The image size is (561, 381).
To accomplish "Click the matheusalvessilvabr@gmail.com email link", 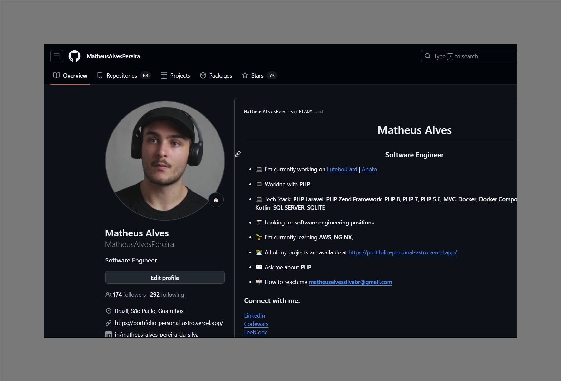I will [350, 282].
